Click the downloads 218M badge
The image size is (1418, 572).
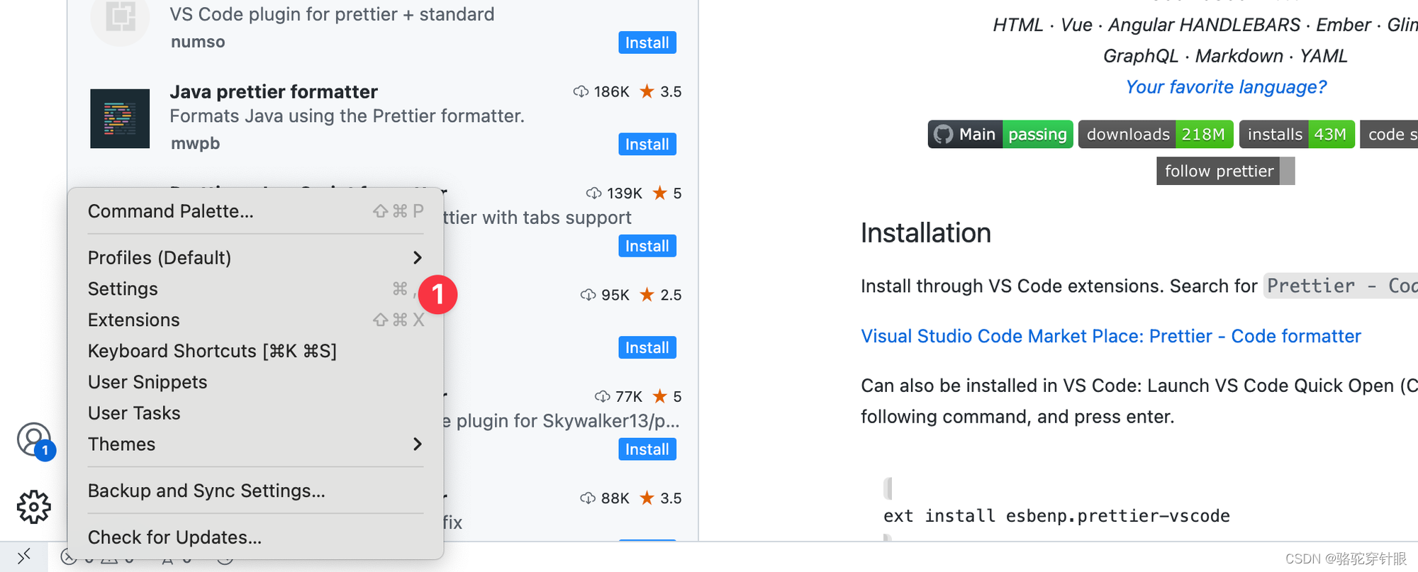pos(1156,134)
